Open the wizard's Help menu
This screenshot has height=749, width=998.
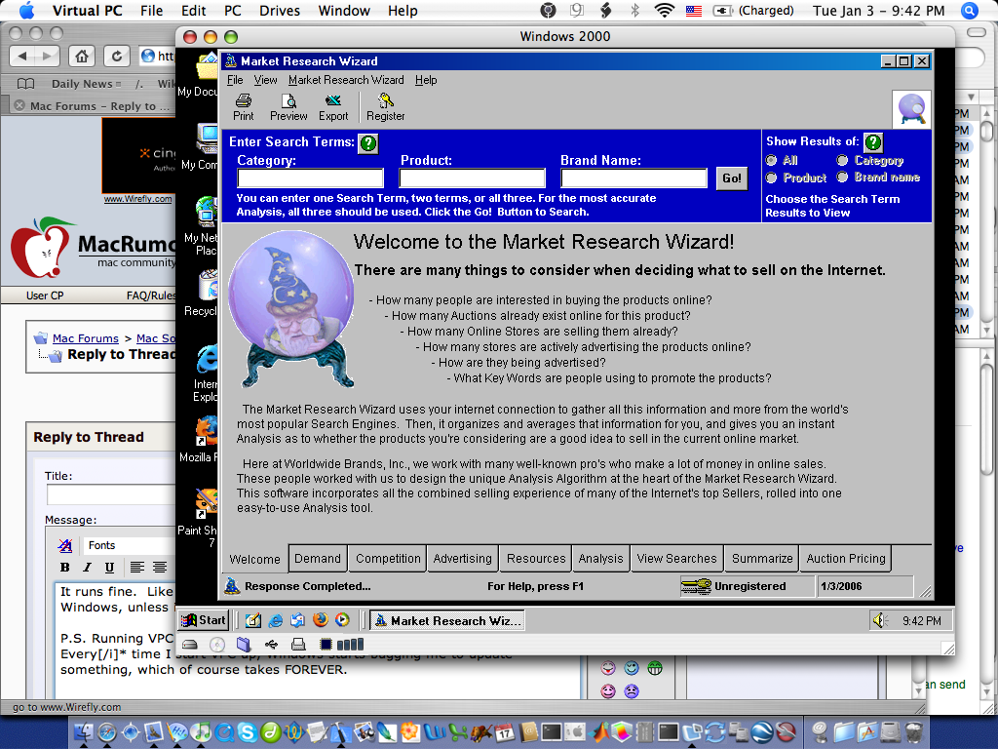click(x=426, y=80)
